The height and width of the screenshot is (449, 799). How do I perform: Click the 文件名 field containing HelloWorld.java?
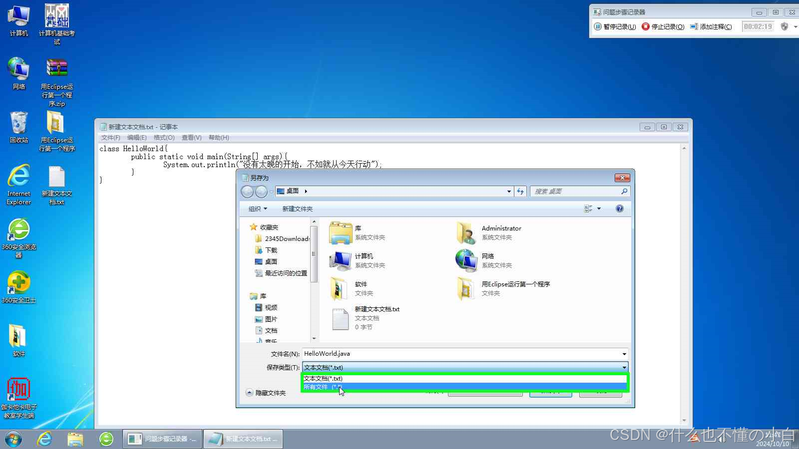pos(461,354)
